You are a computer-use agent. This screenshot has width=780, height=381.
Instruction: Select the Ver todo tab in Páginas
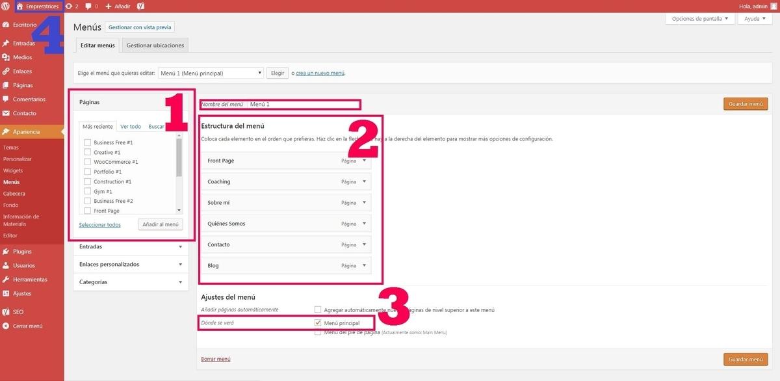click(x=130, y=126)
